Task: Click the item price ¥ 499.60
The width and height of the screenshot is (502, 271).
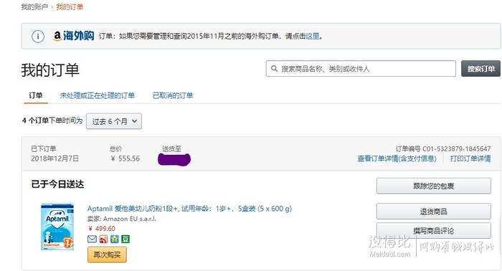Action: pos(102,229)
